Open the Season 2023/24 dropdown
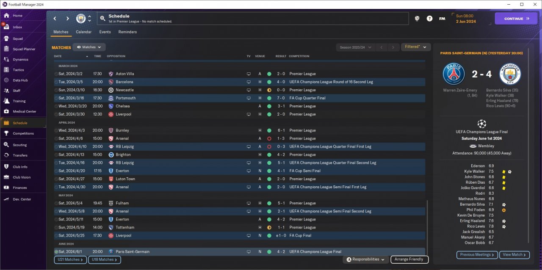 356,47
